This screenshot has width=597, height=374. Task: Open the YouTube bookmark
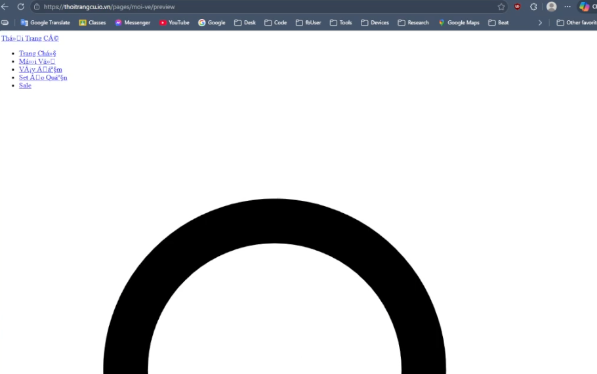pyautogui.click(x=175, y=22)
